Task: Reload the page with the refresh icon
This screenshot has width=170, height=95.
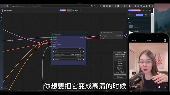Action: (7, 6)
